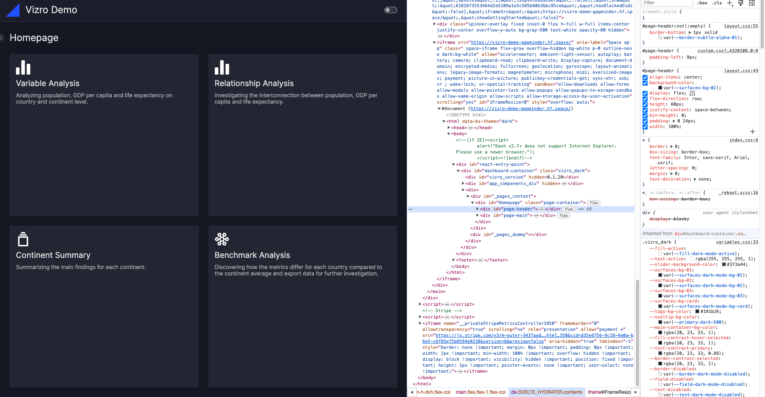Screen dimensions: 765x397
Task: Click the Benchmark Analysis hub icon
Action: (222, 239)
